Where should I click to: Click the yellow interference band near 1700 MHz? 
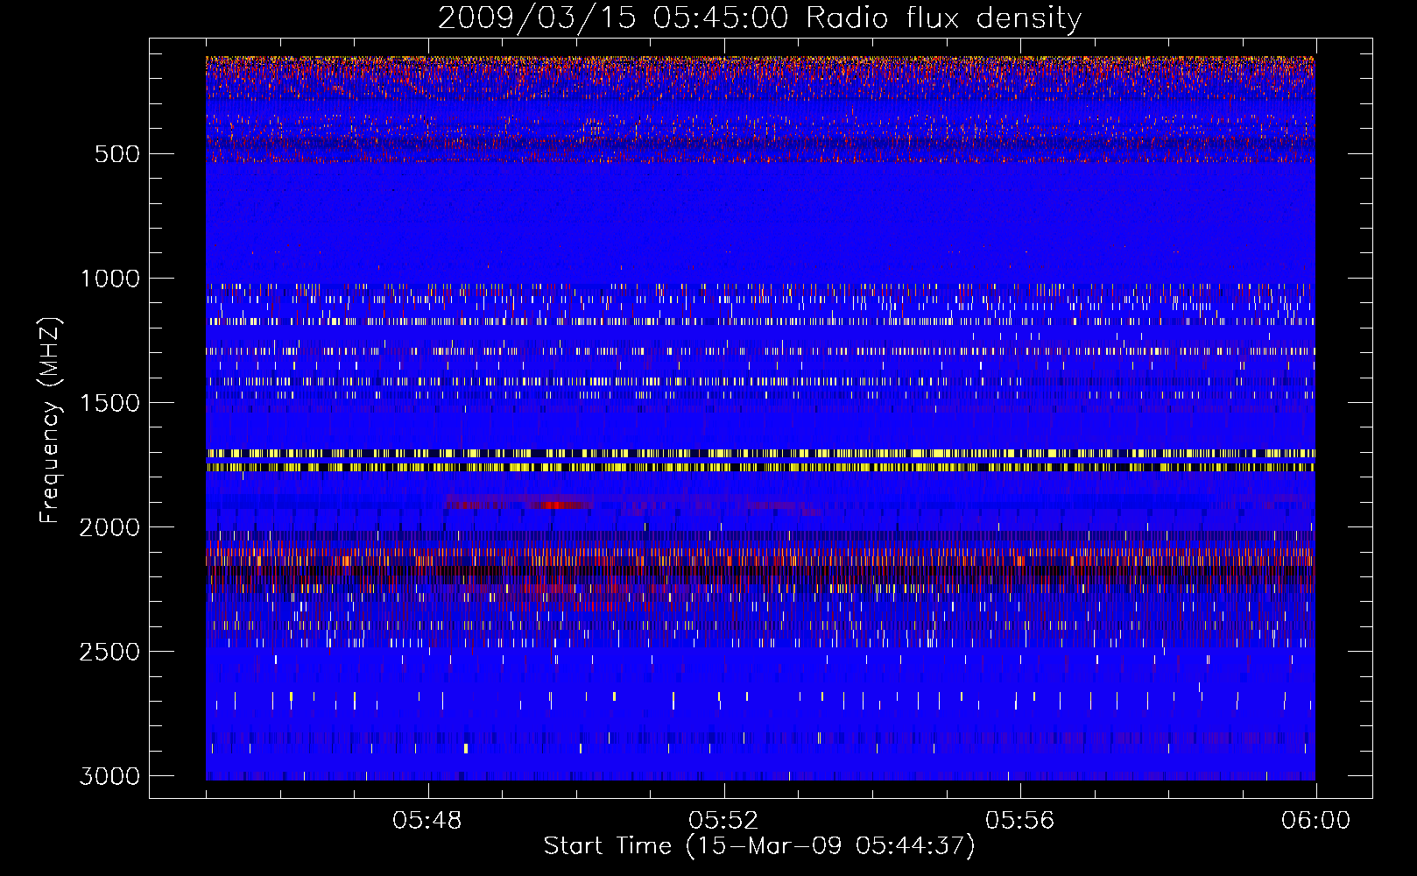[x=760, y=453]
